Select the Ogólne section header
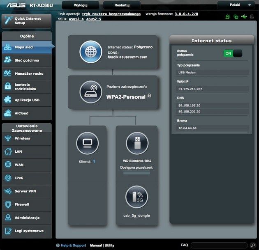The image size is (259, 250). tap(27, 36)
